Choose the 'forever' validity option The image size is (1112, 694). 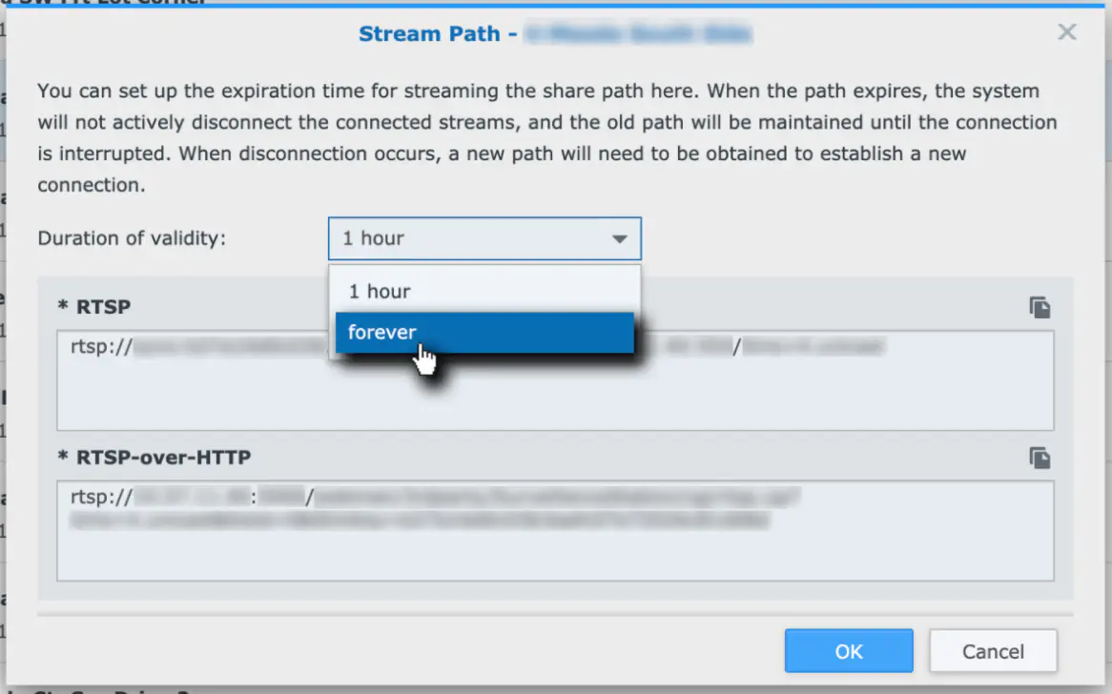pos(484,333)
